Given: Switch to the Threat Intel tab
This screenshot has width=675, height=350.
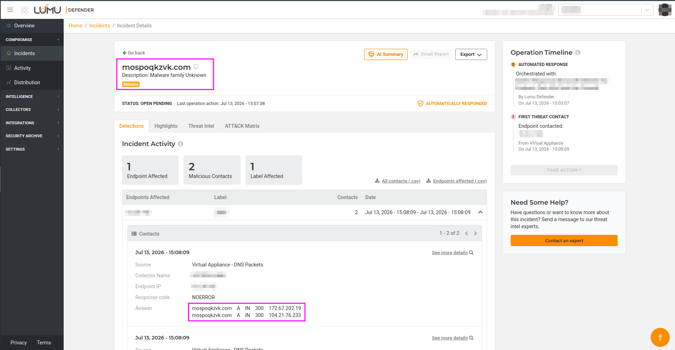Looking at the screenshot, I should click(201, 126).
